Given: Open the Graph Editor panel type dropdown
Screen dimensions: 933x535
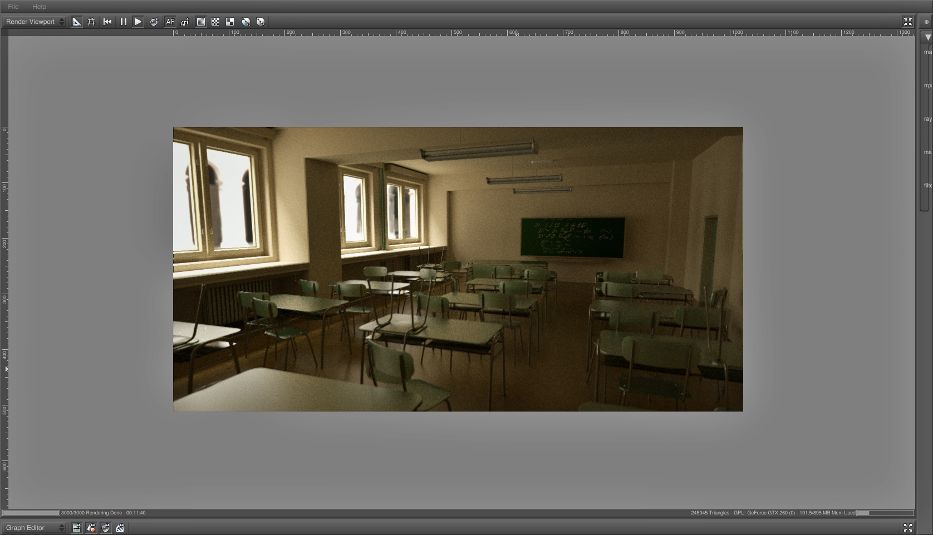Looking at the screenshot, I should pos(35,528).
